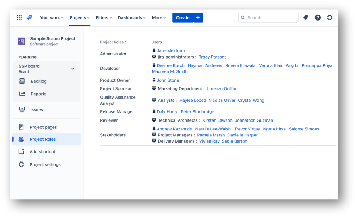Open Lorenzo Griffin user link

click(222, 88)
